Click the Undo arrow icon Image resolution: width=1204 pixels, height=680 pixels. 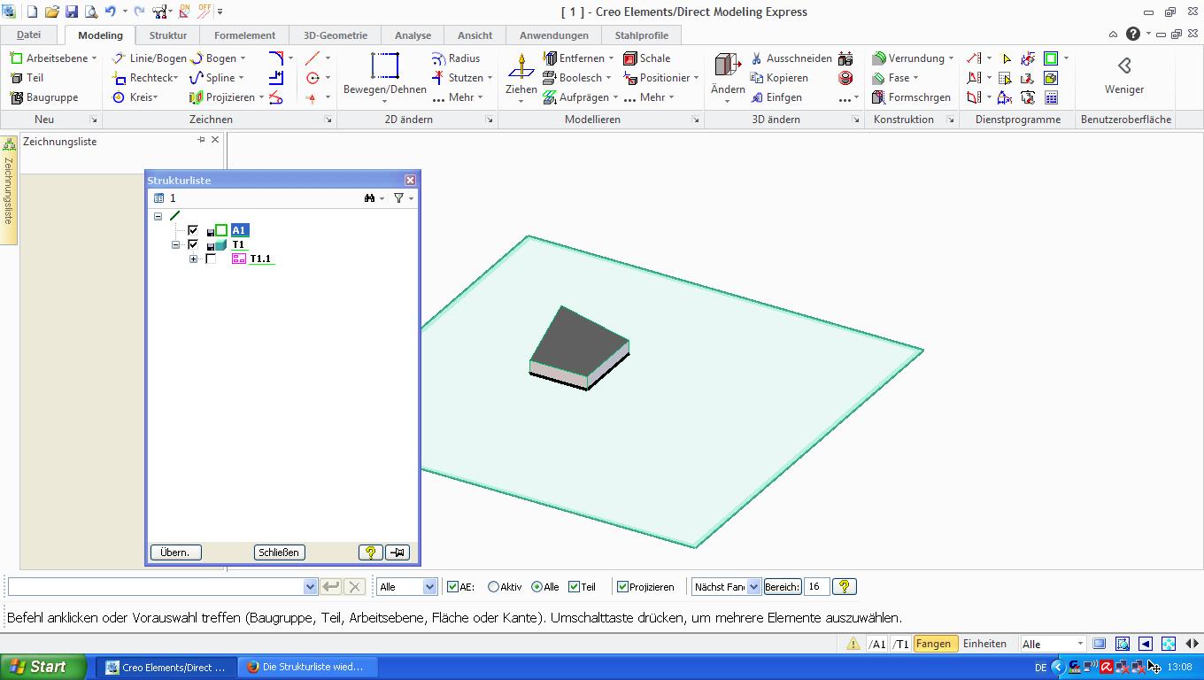click(x=111, y=12)
